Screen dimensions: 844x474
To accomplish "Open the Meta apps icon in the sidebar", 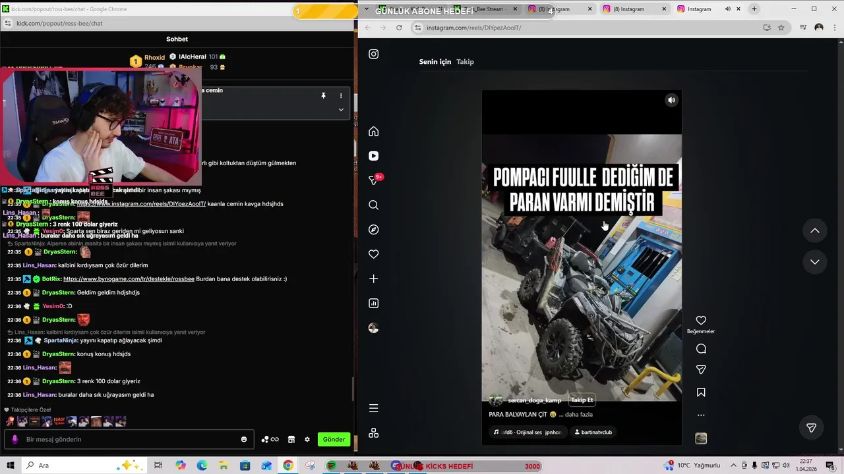I will [x=373, y=433].
